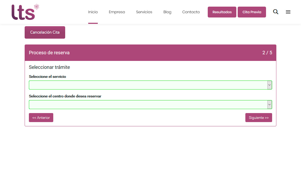The width and height of the screenshot is (301, 170).
Task: Click the 2 / 5 step indicator
Action: 267,53
